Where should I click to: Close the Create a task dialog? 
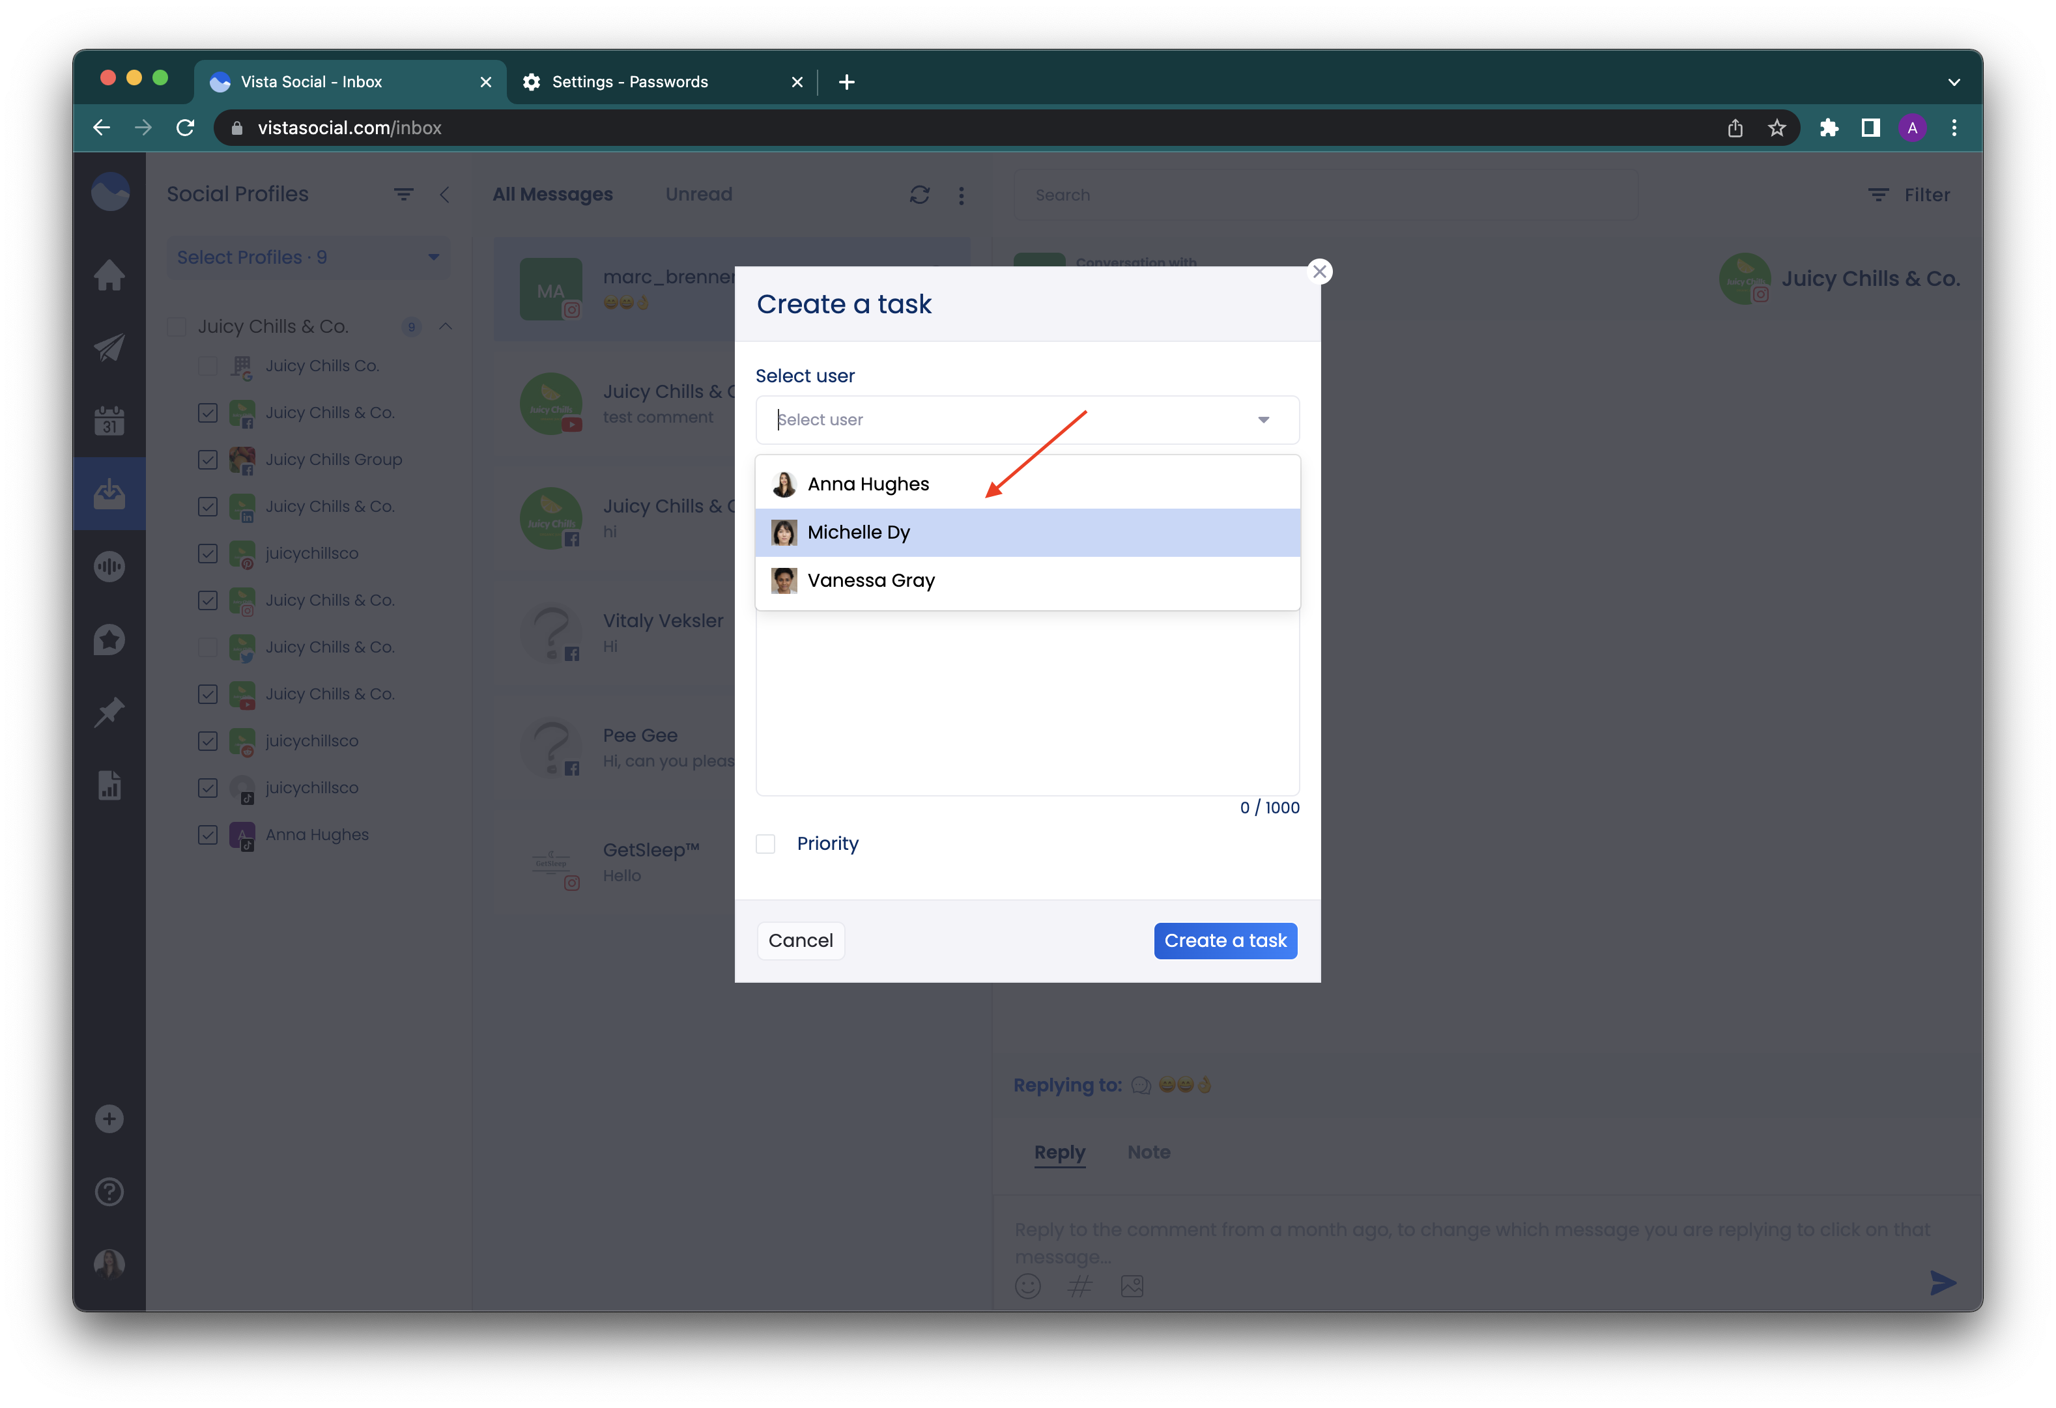click(1319, 272)
